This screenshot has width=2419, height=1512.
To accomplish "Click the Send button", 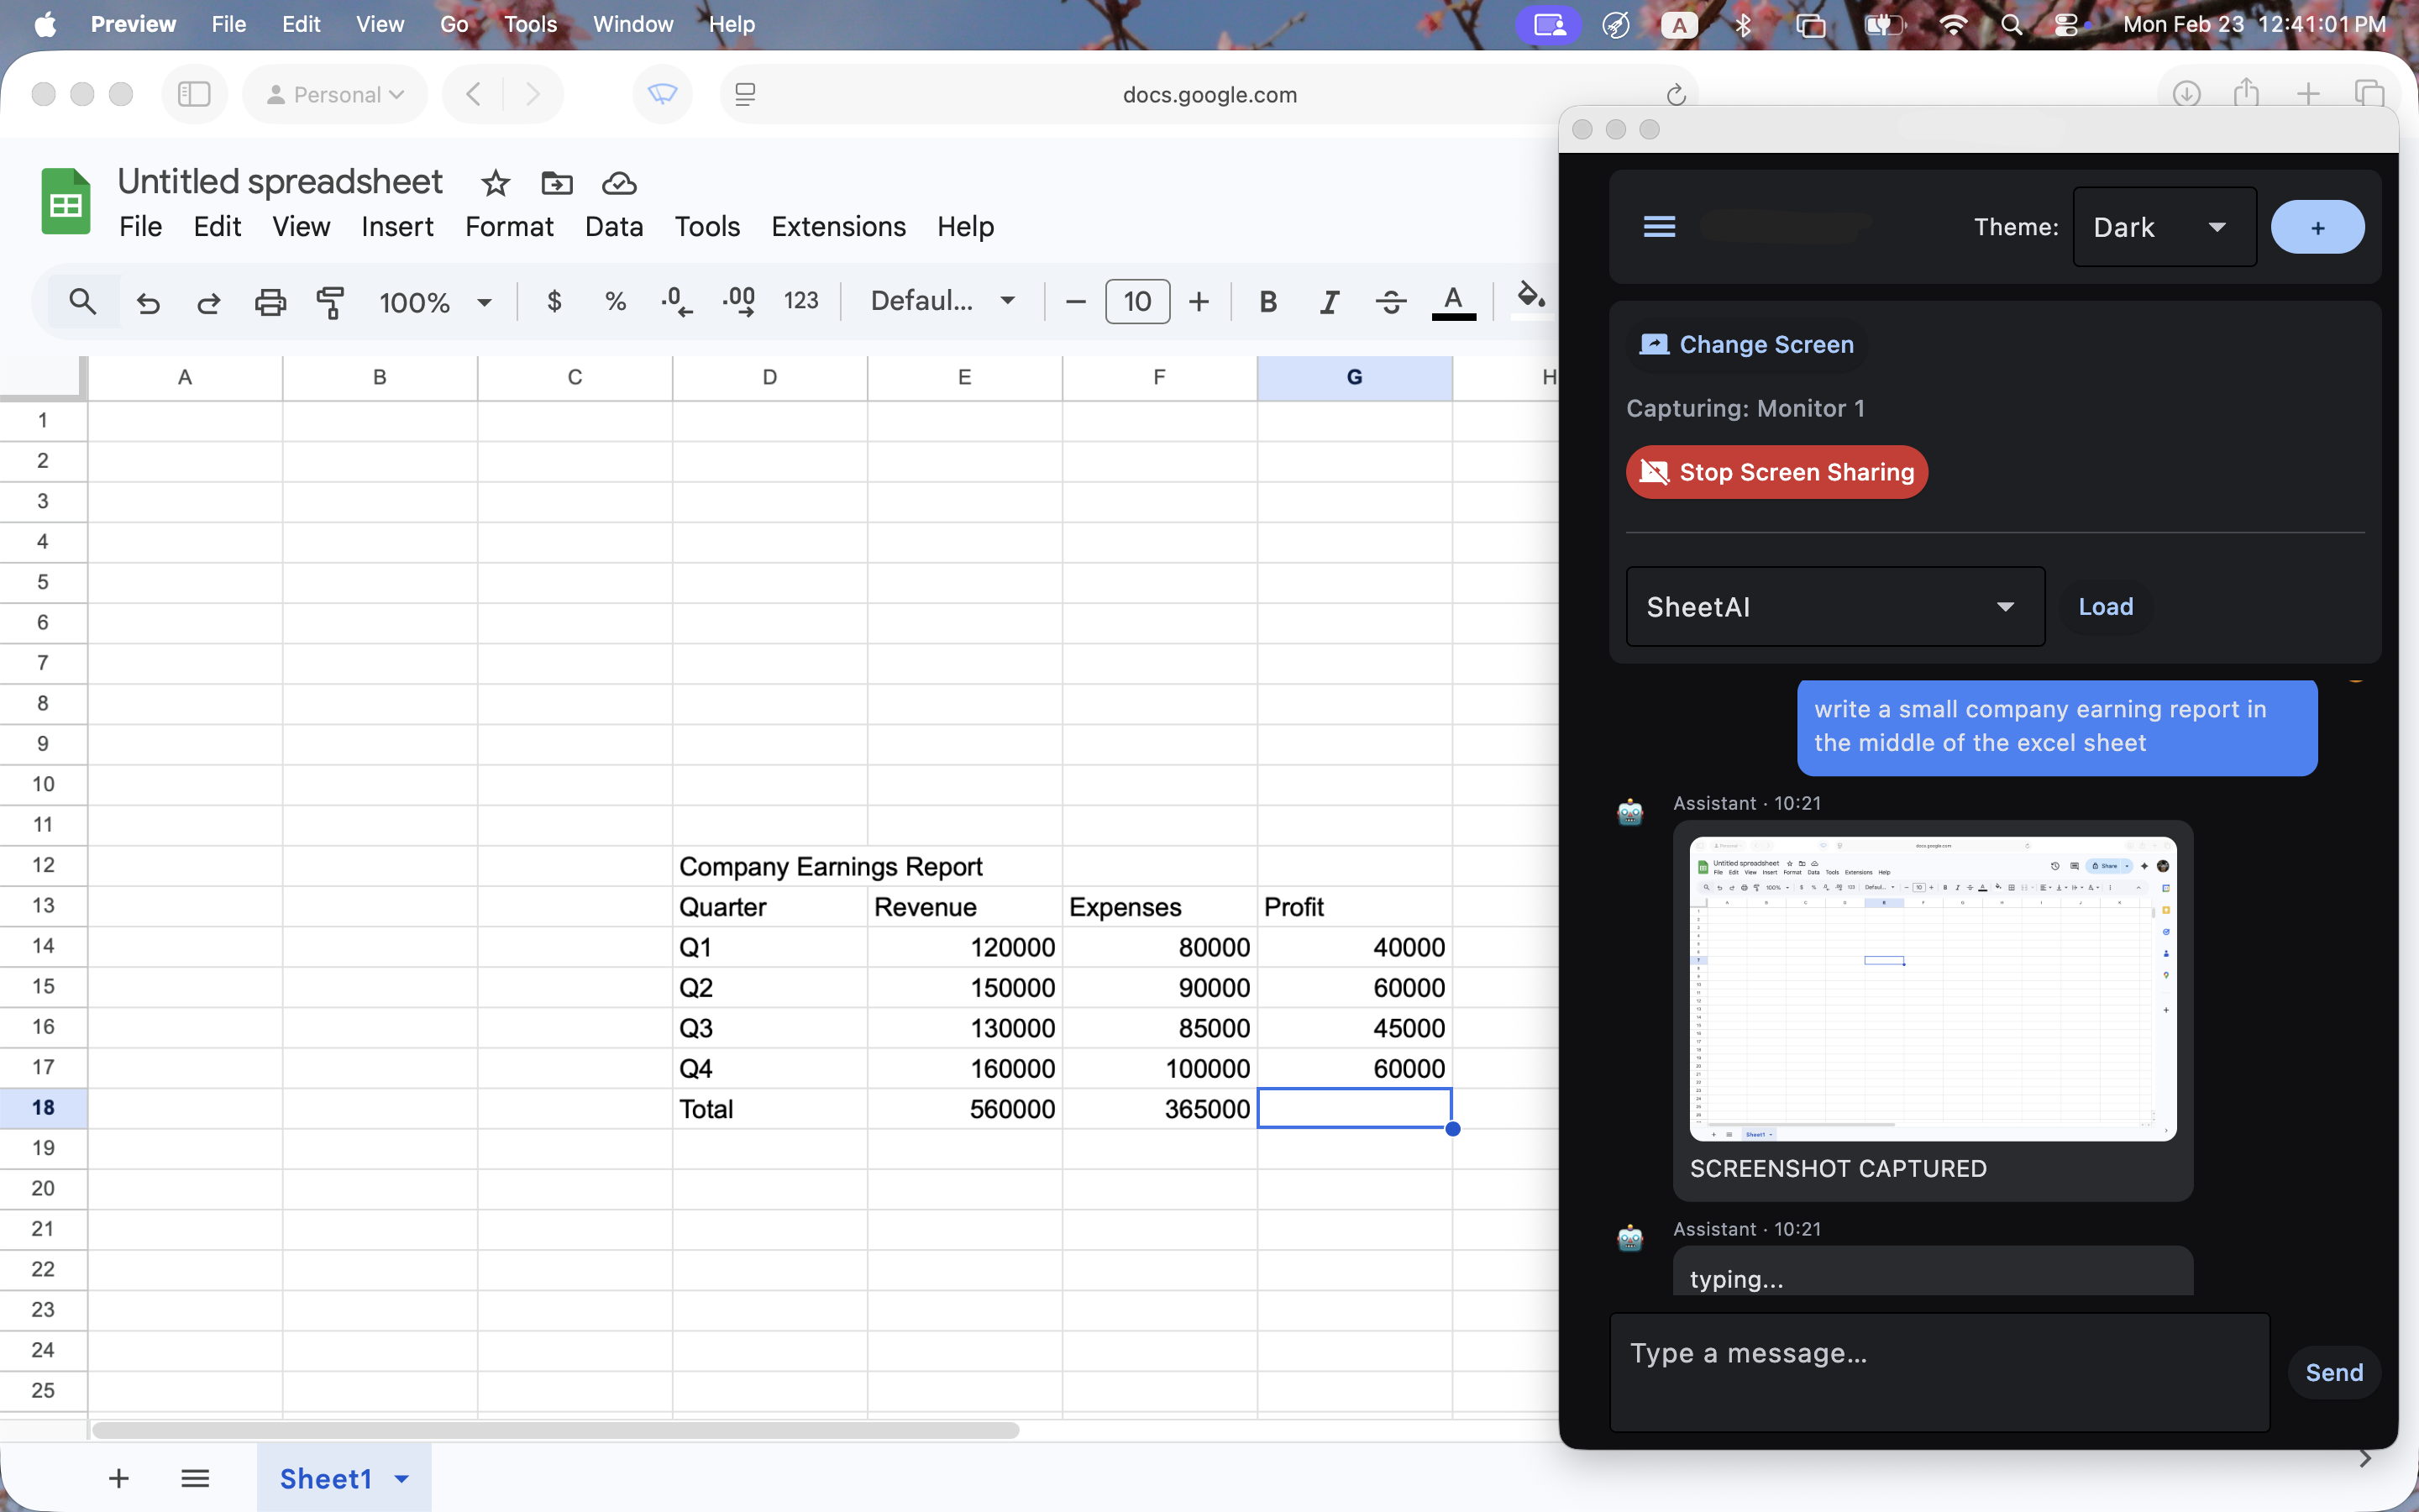I will pyautogui.click(x=2334, y=1372).
